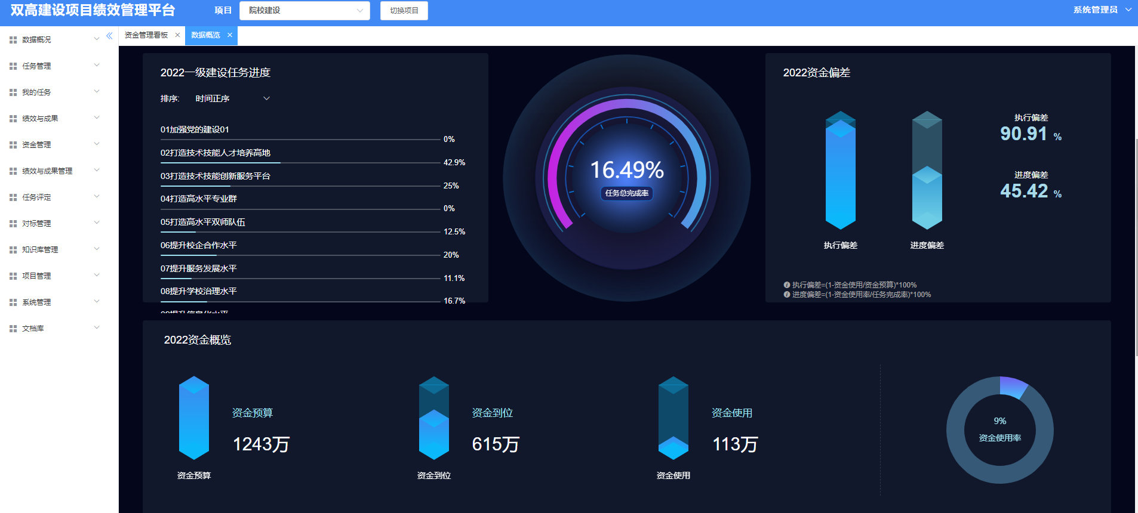
Task: Close the 资金管理看板 tab
Action: pos(177,35)
